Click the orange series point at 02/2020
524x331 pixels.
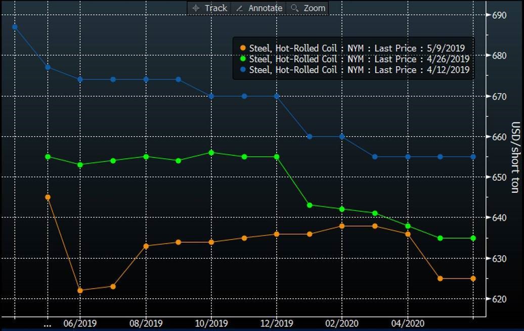click(x=342, y=226)
